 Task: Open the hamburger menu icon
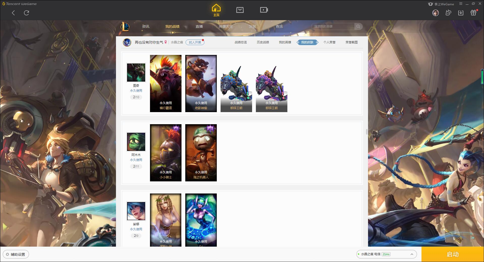[461, 4]
